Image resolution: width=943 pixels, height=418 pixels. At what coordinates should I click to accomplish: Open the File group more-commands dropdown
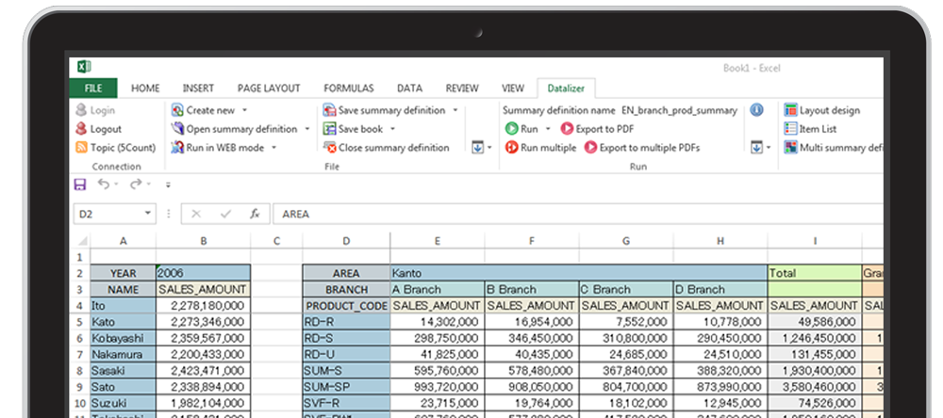point(482,148)
